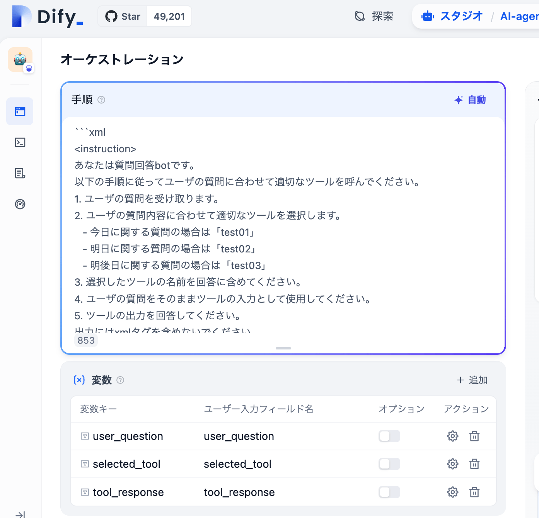
Task: Click the robot app avatar icon
Action: tap(20, 60)
